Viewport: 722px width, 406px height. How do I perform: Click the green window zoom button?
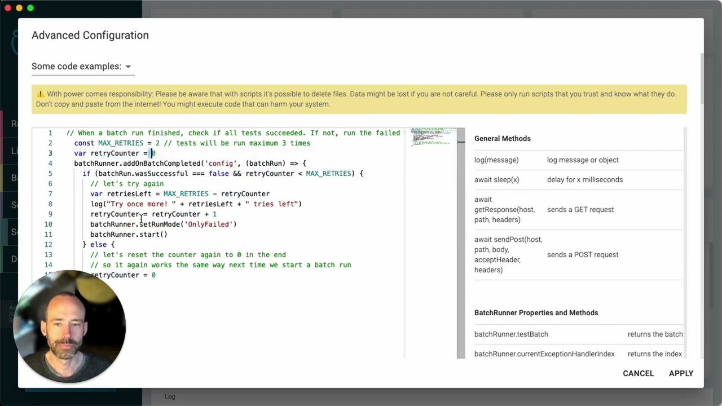pyautogui.click(x=30, y=8)
